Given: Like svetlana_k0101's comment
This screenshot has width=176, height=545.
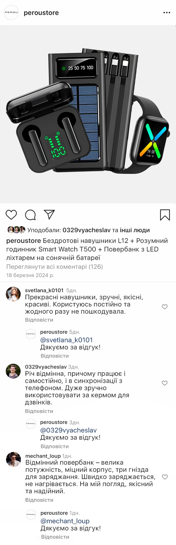Looking at the screenshot, I should click(x=165, y=307).
